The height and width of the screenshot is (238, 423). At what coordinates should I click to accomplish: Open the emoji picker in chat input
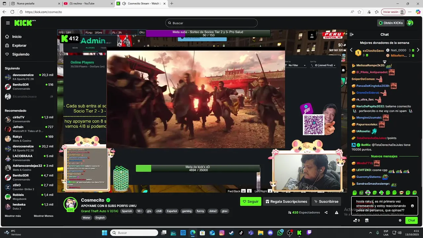(x=412, y=206)
